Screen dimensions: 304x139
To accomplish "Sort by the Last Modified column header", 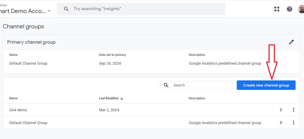I will click(109, 98).
